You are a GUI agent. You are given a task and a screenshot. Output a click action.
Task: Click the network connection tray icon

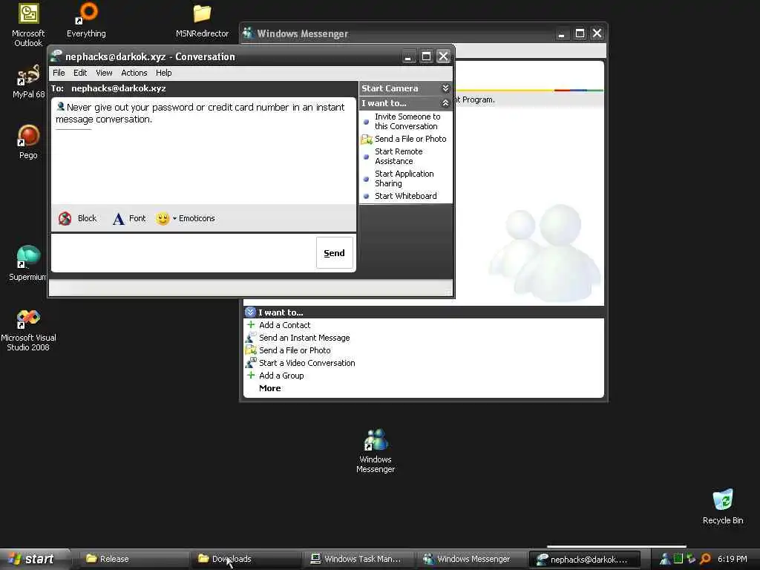pyautogui.click(x=691, y=559)
